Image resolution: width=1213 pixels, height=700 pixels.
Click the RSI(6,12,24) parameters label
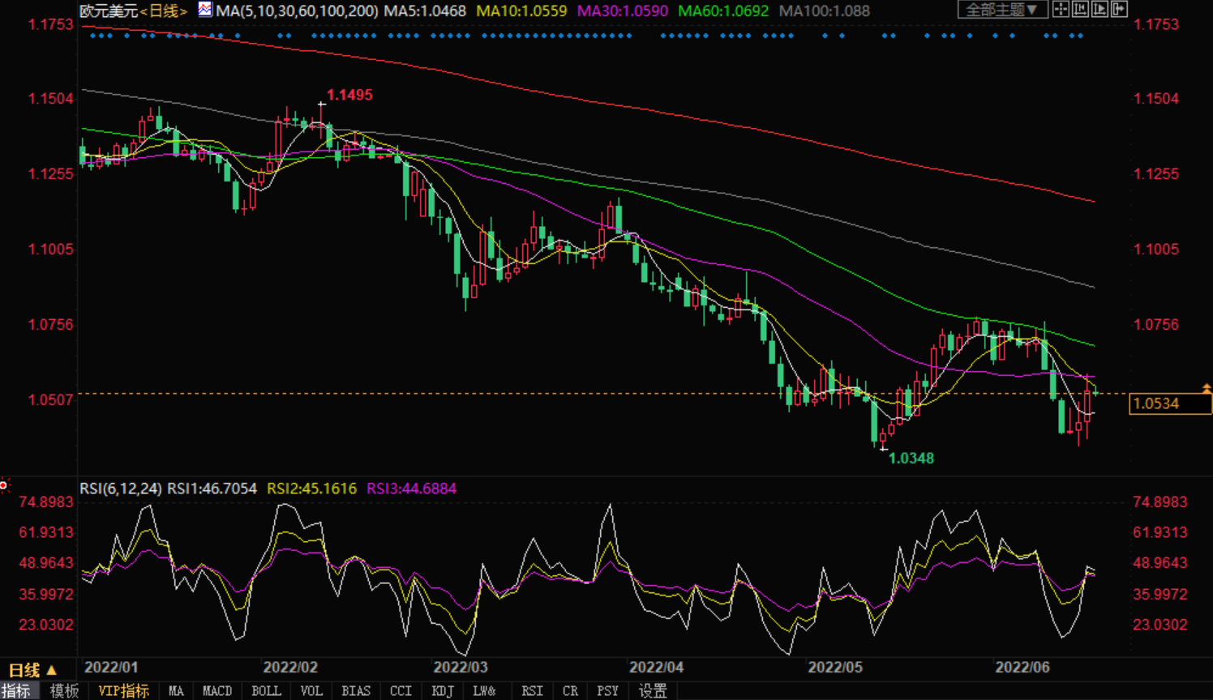click(x=120, y=489)
